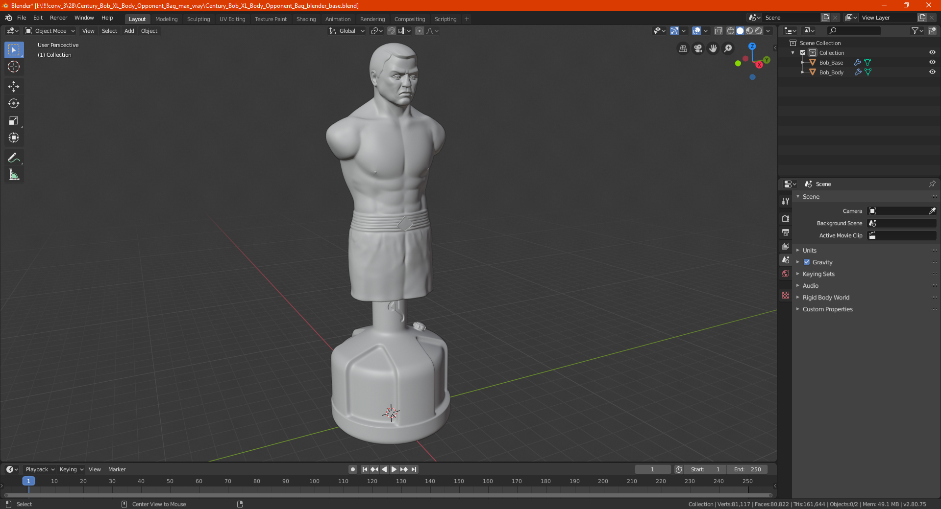
Task: Switch to orthographic/perspective grid icon
Action: [x=683, y=48]
